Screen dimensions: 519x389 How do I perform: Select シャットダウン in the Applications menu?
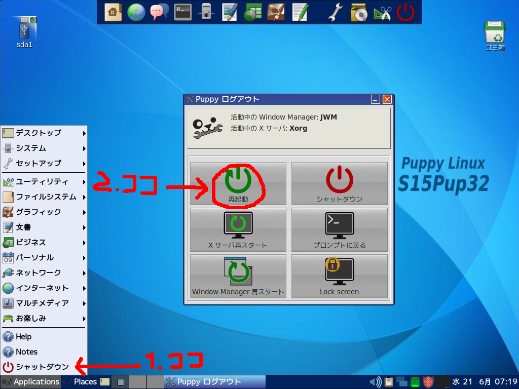pyautogui.click(x=44, y=367)
